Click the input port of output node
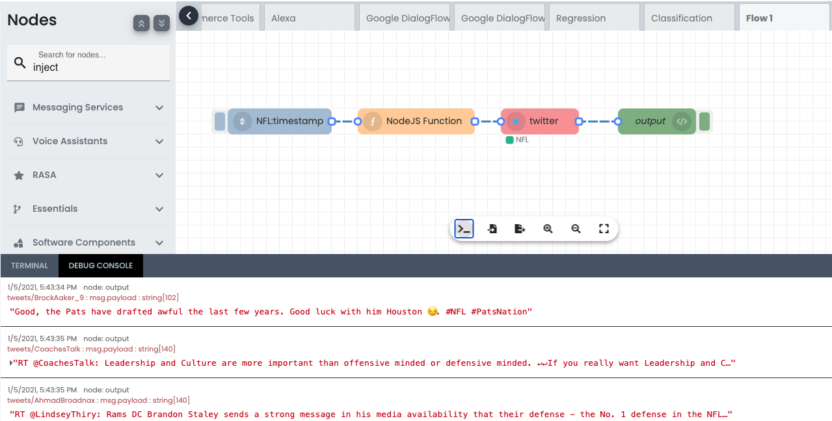832x421 pixels. coord(618,121)
